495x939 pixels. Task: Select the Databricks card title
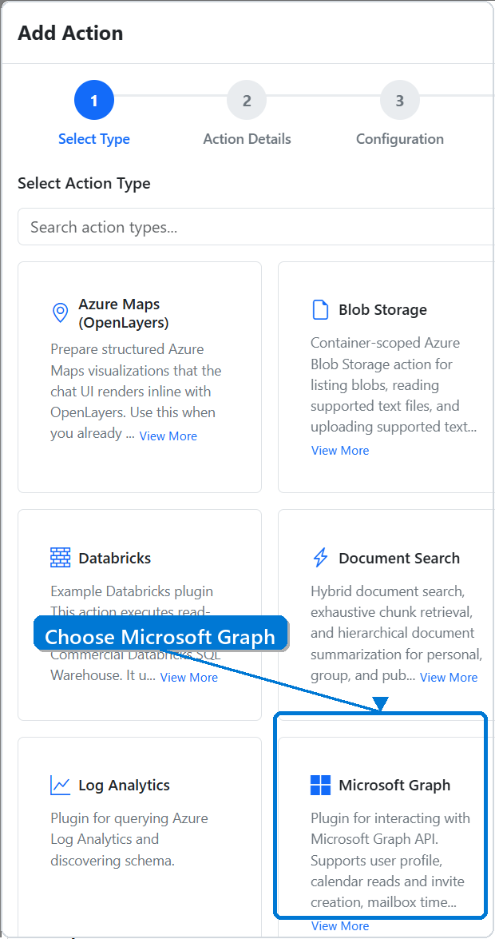coord(115,558)
